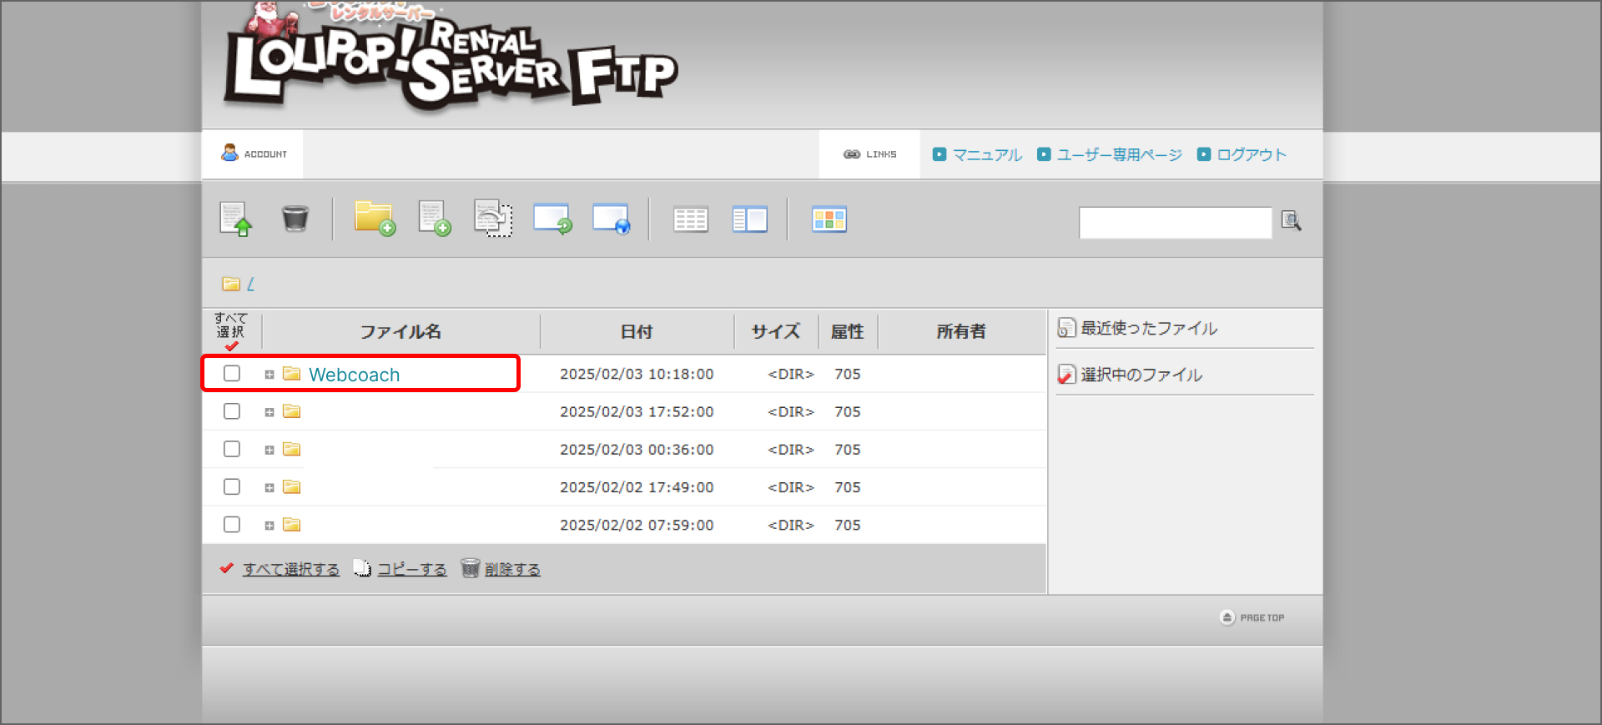Create a new folder with folder-plus icon
This screenshot has width=1602, height=725.
[x=375, y=219]
